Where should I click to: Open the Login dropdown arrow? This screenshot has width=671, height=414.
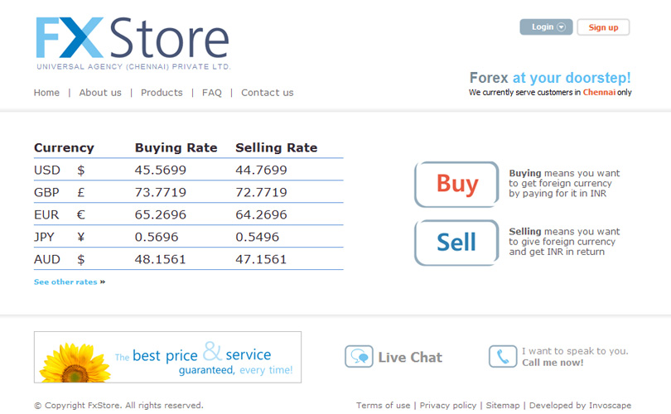pos(561,27)
